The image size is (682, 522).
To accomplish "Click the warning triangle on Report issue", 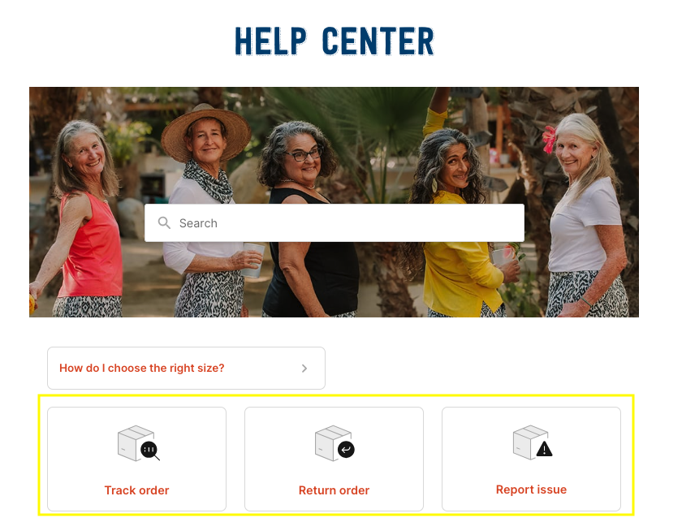I will pos(544,449).
